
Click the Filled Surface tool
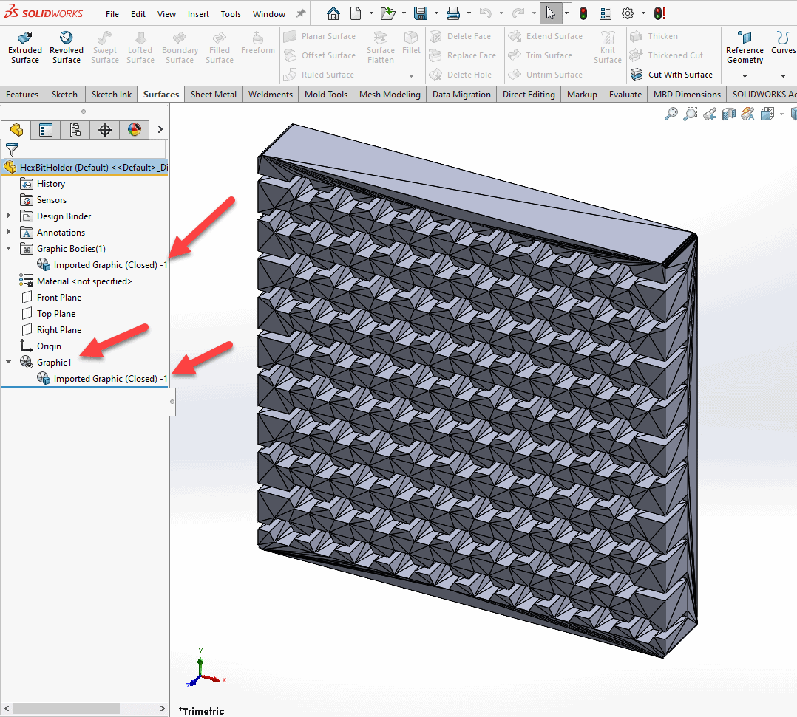220,48
